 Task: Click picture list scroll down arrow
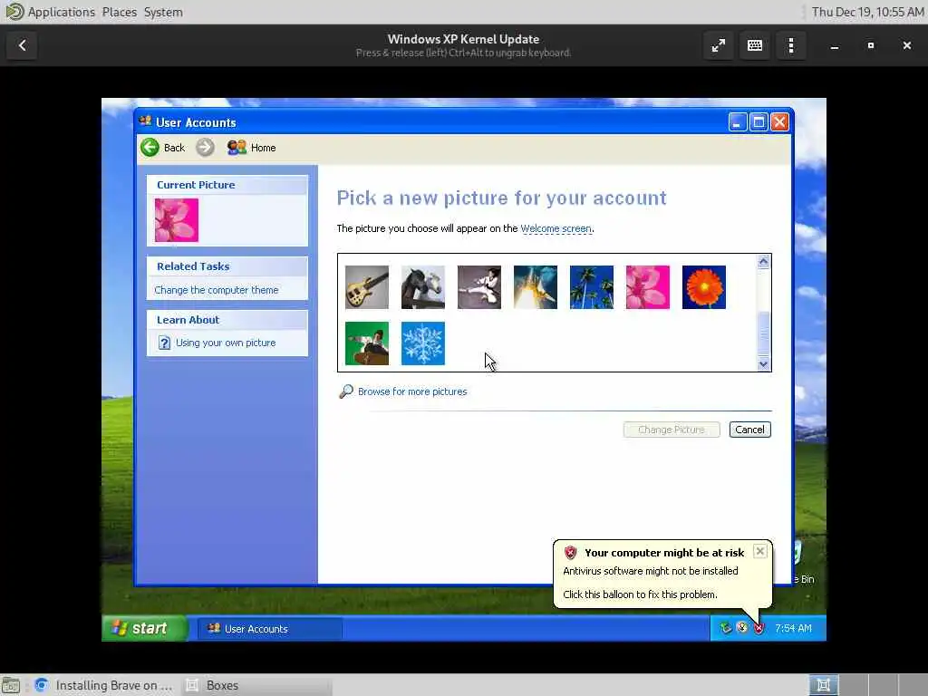click(x=763, y=364)
